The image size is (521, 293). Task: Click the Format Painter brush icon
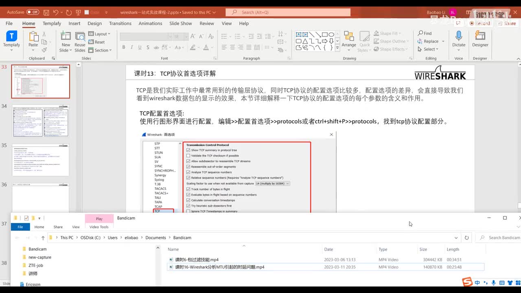click(44, 50)
